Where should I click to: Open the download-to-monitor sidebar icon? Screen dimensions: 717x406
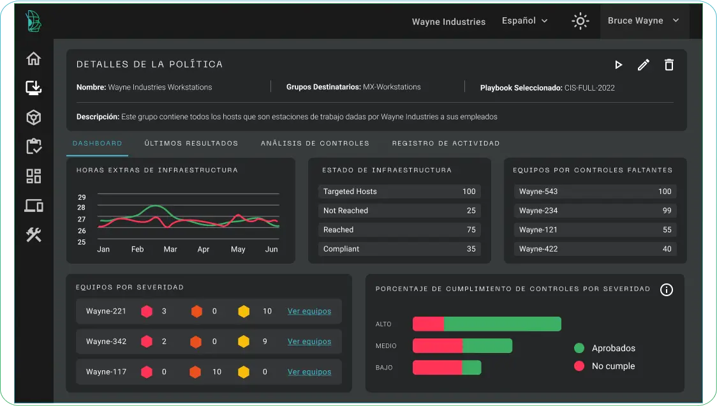click(x=33, y=87)
